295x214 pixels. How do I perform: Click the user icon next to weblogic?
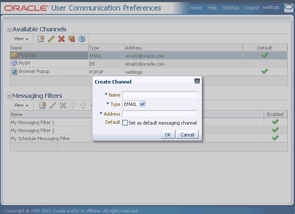point(289,8)
